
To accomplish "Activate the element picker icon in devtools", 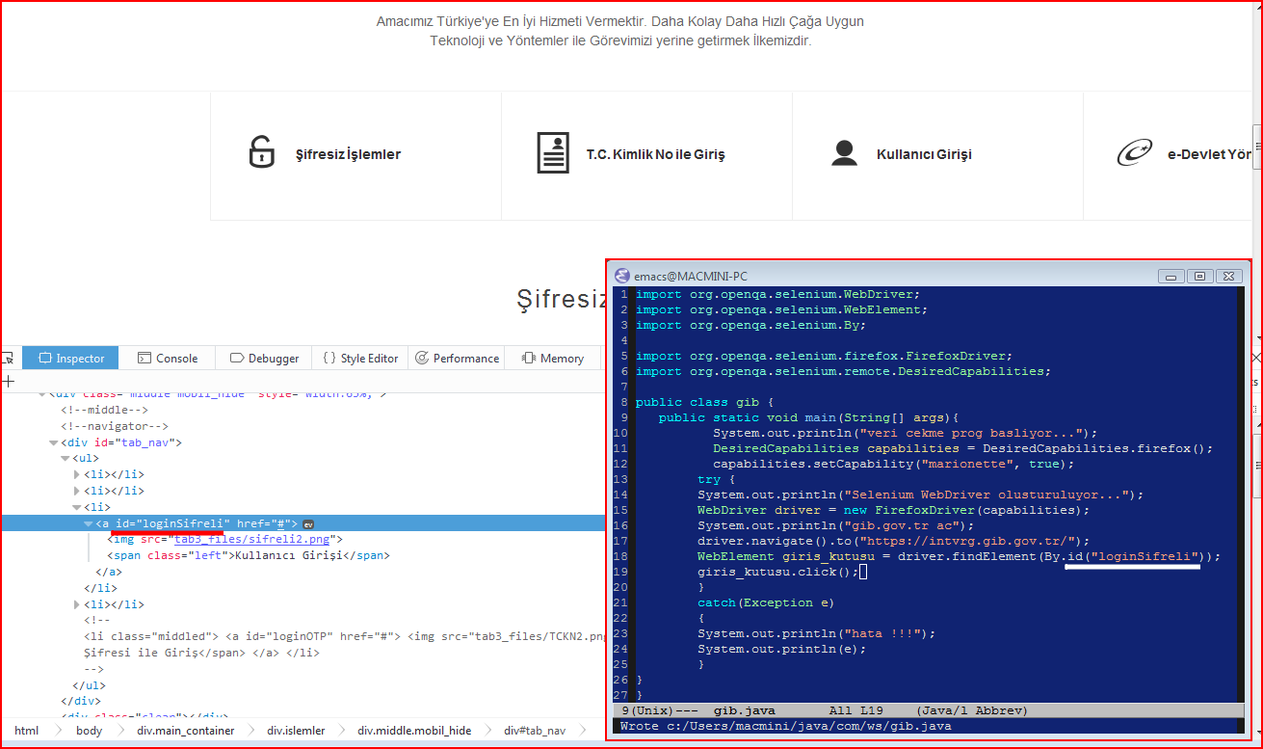I will [7, 358].
